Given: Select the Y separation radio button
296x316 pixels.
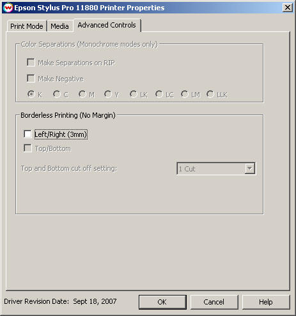Looking at the screenshot, I should point(108,94).
